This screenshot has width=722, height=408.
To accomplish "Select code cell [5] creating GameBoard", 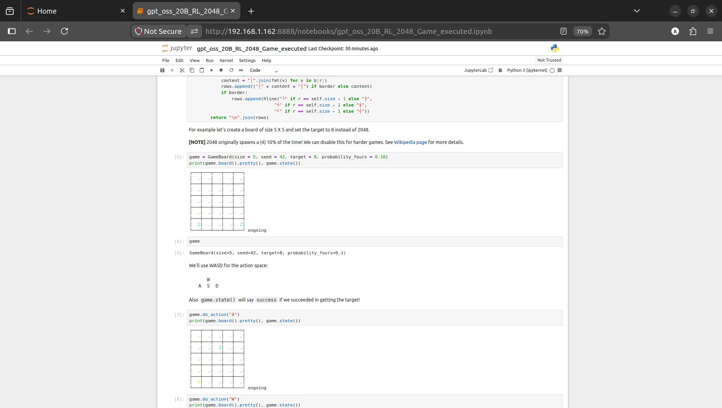I will pos(375,160).
